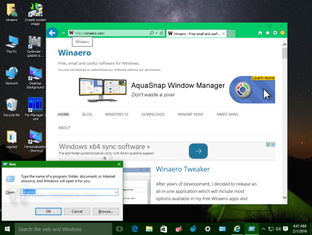The width and height of the screenshot is (312, 235).
Task: Close the ad with the X icon
Action: tap(273, 144)
